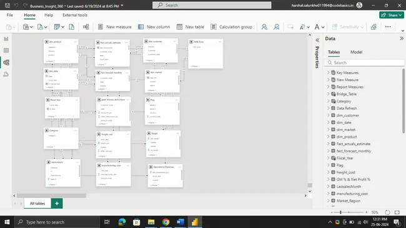Click the View as roles icon
406x228 pixels.
click(277, 27)
